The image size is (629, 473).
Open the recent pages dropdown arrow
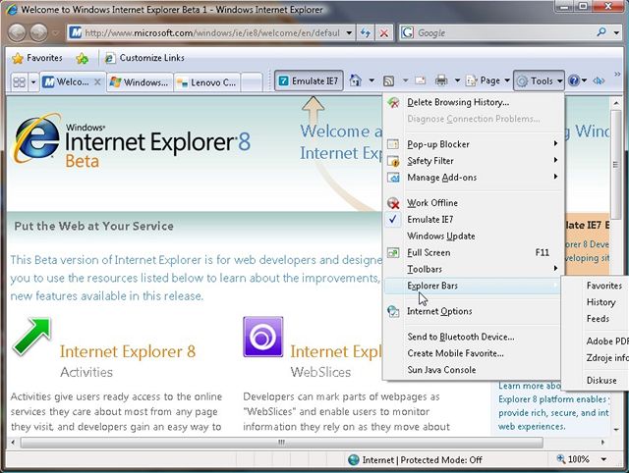click(55, 33)
